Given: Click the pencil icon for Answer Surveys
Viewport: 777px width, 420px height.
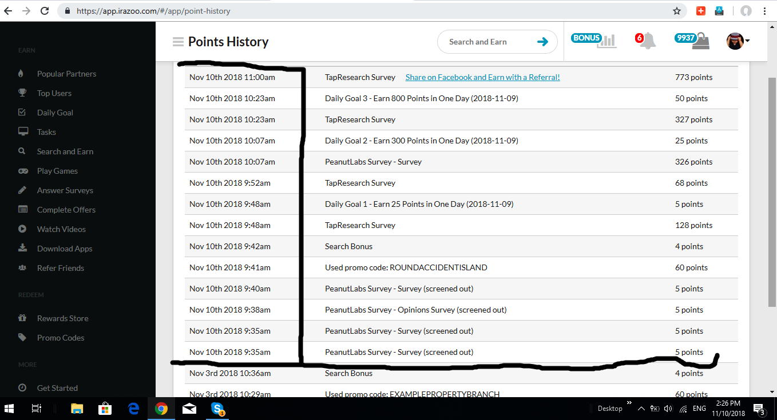Looking at the screenshot, I should click(x=22, y=190).
